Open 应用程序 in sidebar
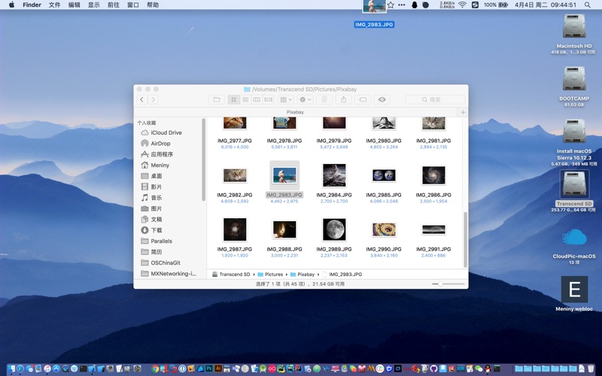This screenshot has height=376, width=602. pyautogui.click(x=162, y=154)
